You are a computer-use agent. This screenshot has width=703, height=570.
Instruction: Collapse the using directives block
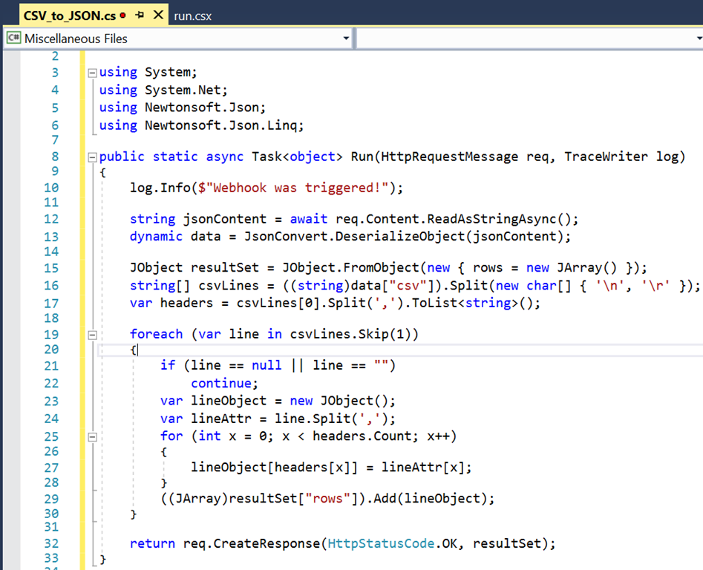[x=92, y=73]
